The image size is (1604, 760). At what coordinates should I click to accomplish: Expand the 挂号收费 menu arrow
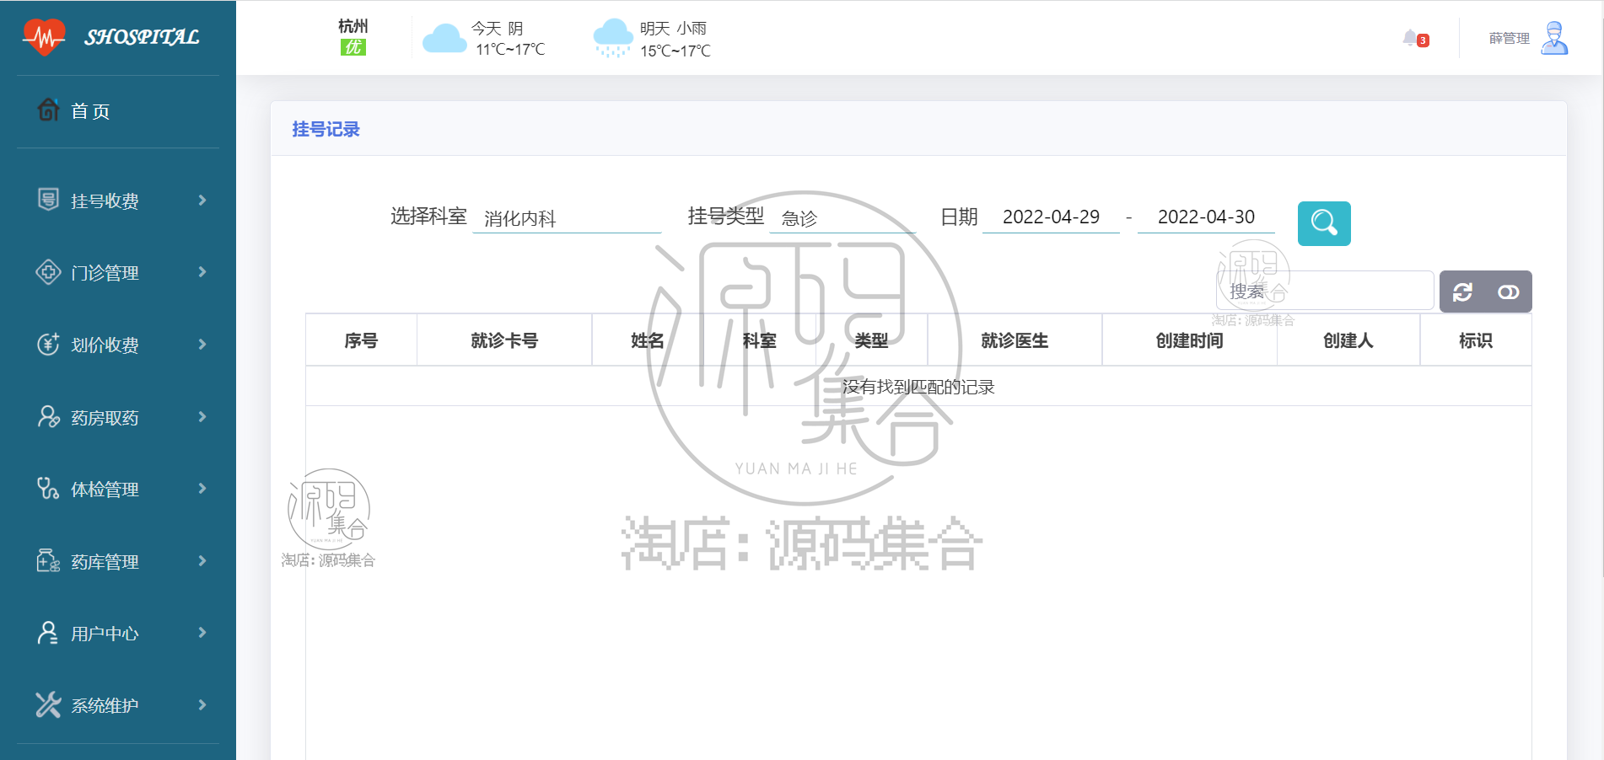click(202, 200)
